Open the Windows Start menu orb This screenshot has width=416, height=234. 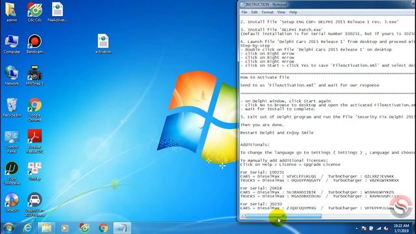click(8, 228)
